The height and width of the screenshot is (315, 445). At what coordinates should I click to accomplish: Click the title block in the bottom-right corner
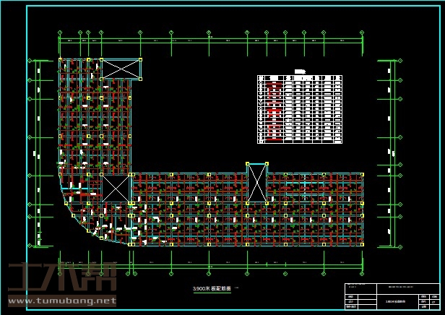tap(391, 297)
